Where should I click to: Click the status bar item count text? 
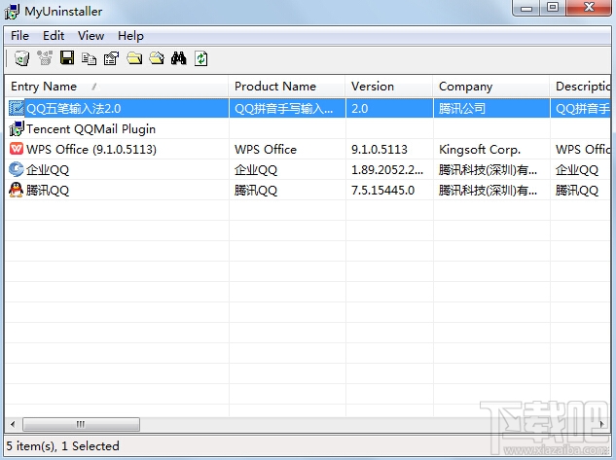[x=62, y=446]
